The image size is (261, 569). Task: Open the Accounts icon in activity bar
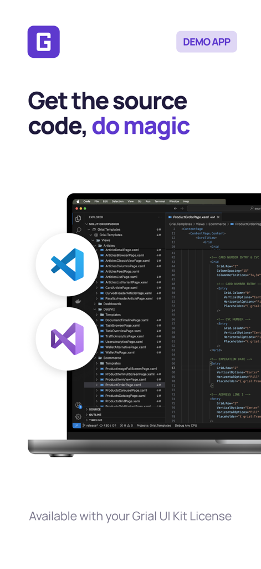(x=78, y=405)
